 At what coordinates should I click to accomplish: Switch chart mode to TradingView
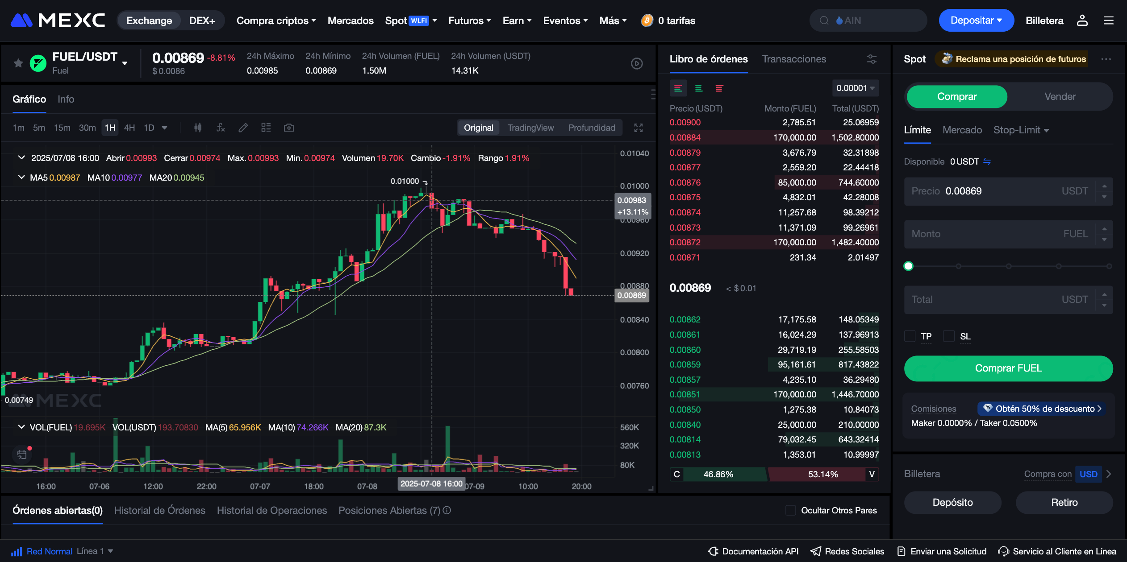click(x=530, y=128)
